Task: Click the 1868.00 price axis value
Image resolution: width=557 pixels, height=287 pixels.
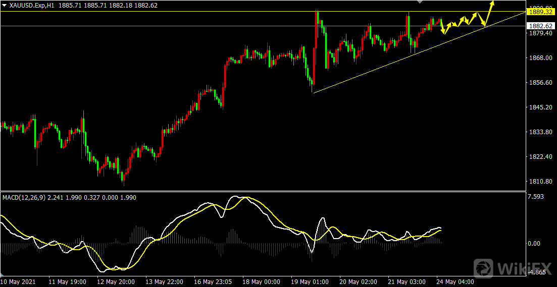Action: click(x=540, y=58)
